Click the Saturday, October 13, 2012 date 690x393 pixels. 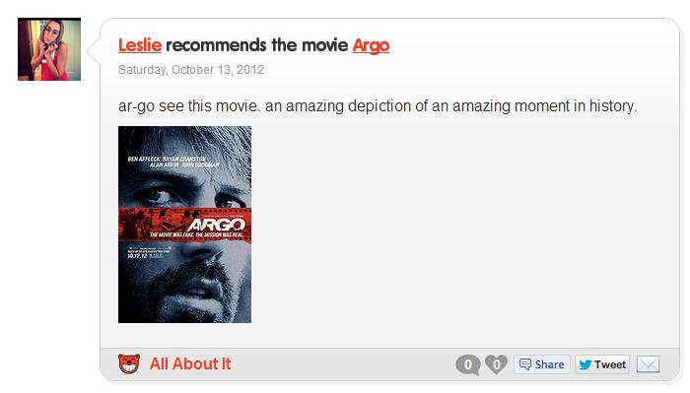coord(191,70)
